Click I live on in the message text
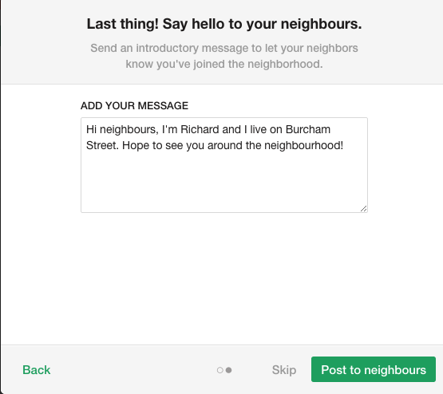Image resolution: width=443 pixels, height=394 pixels. [x=263, y=129]
